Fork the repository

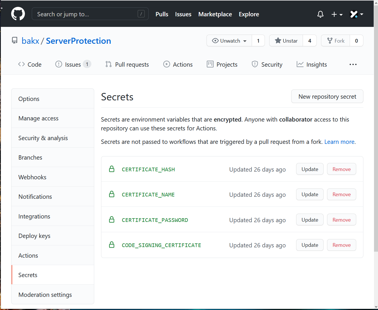pos(336,41)
